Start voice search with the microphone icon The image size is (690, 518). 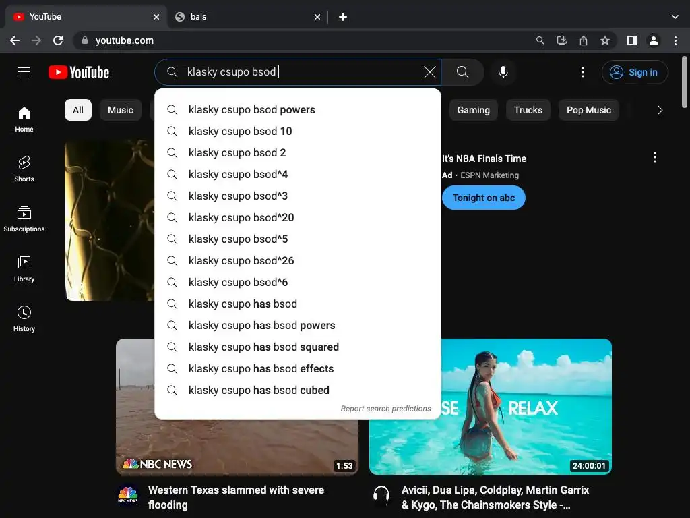(x=503, y=71)
